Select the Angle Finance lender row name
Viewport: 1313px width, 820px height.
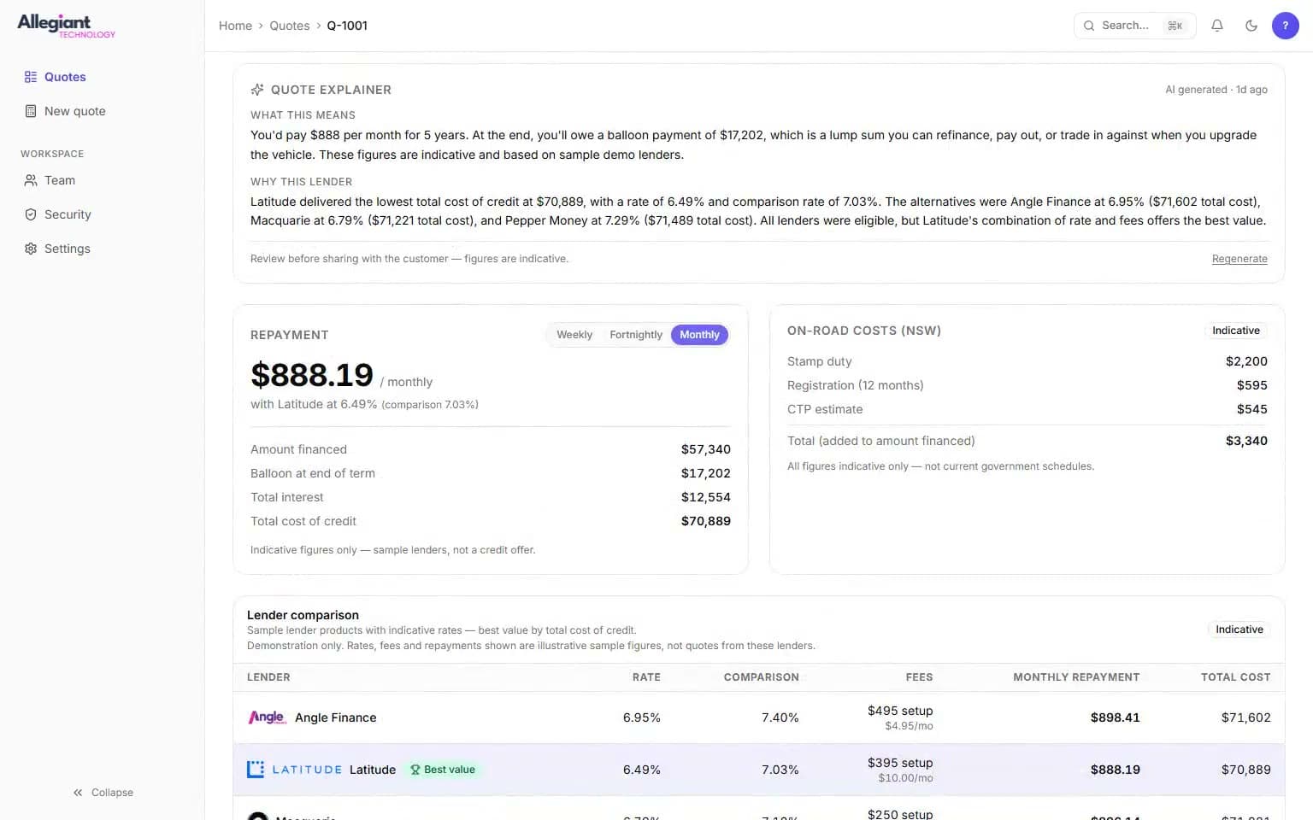(x=336, y=717)
